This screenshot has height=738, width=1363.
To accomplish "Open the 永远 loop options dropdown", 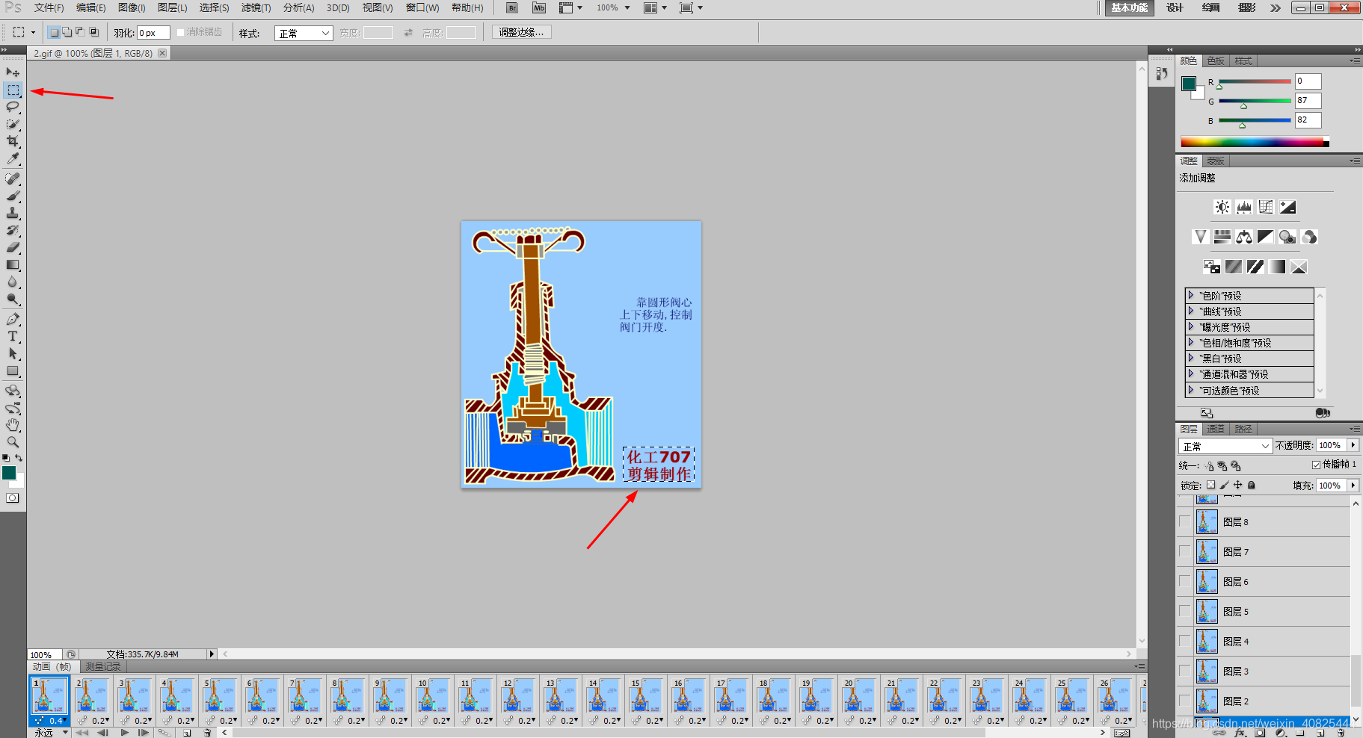I will pyautogui.click(x=51, y=733).
